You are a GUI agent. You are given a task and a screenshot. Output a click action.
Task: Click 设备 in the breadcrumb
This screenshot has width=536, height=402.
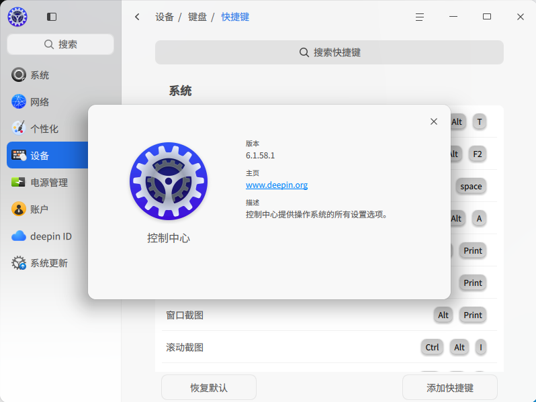(x=165, y=17)
